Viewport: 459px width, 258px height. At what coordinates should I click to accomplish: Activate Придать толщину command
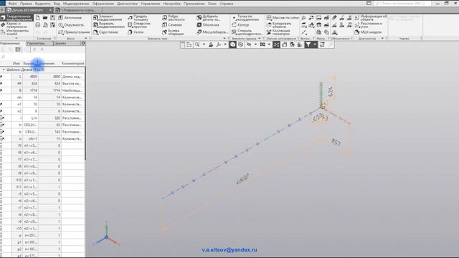pyautogui.click(x=138, y=18)
